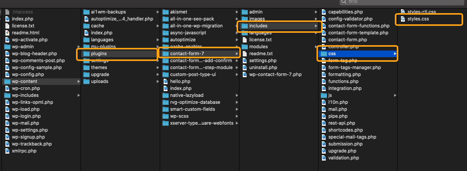Click the search field at top
Viewport: 467px width, 171px height.
[402, 2]
